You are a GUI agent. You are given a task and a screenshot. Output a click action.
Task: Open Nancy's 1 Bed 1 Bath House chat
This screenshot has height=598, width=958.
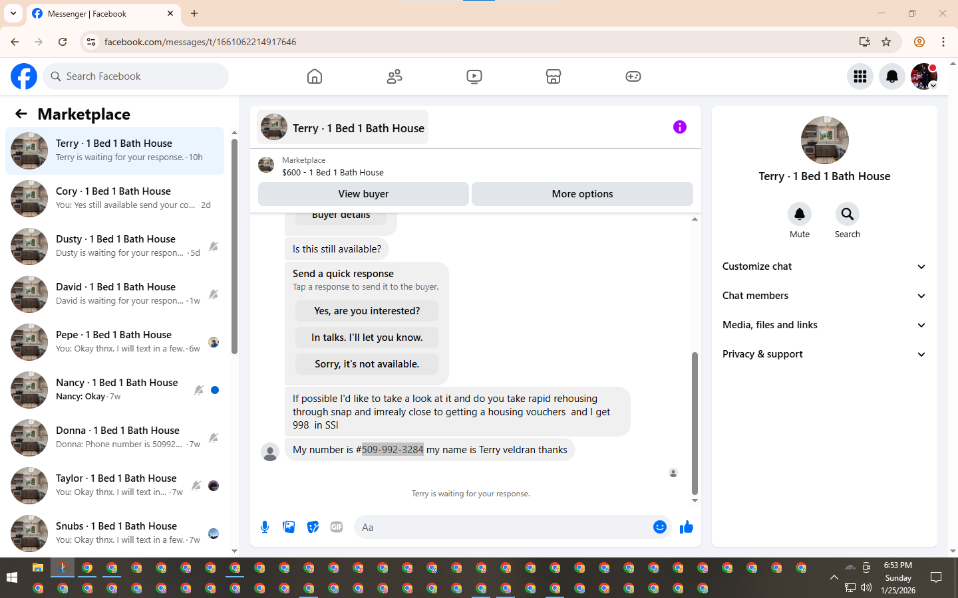click(114, 390)
